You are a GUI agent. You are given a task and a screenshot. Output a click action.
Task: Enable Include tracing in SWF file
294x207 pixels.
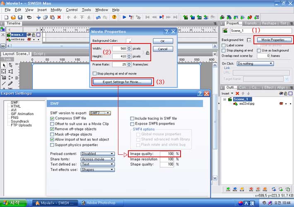pyautogui.click(x=132, y=118)
